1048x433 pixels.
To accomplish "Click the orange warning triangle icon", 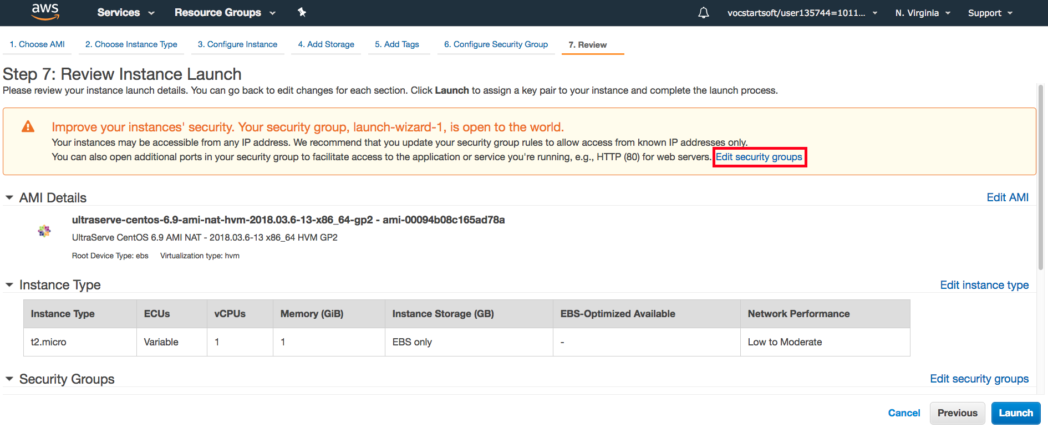I will (28, 127).
